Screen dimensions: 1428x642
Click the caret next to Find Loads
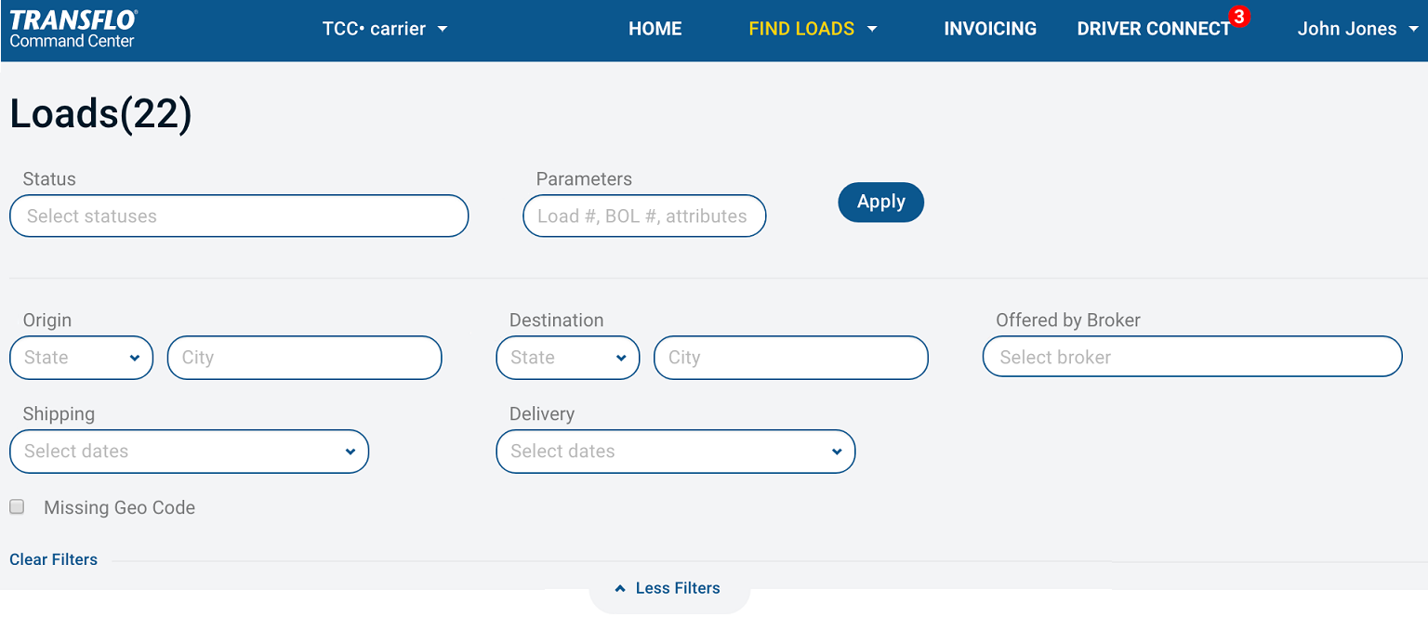(x=872, y=29)
